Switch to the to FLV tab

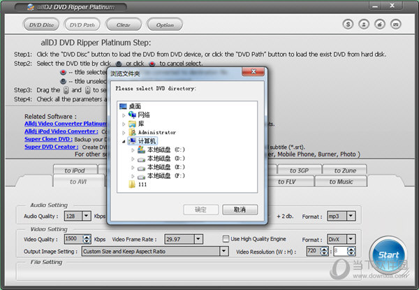(287, 182)
